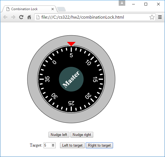This screenshot has width=165, height=157.
Task: Click the Target: label
Action: tap(36, 145)
